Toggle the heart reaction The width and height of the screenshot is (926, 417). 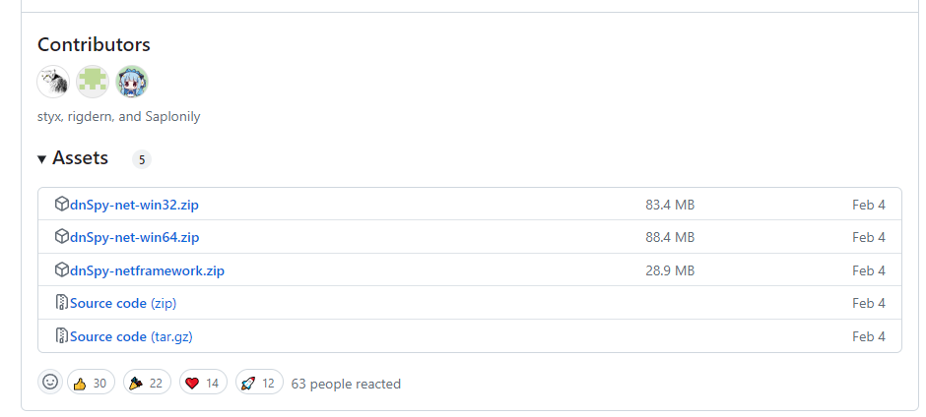tap(203, 383)
